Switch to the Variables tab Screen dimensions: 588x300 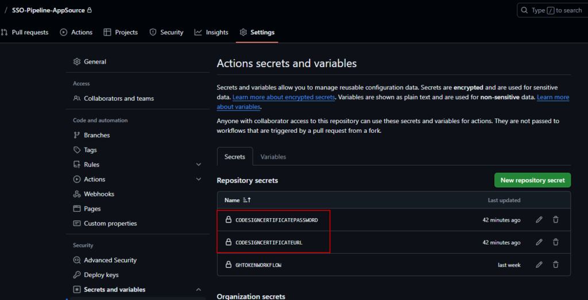tap(273, 157)
